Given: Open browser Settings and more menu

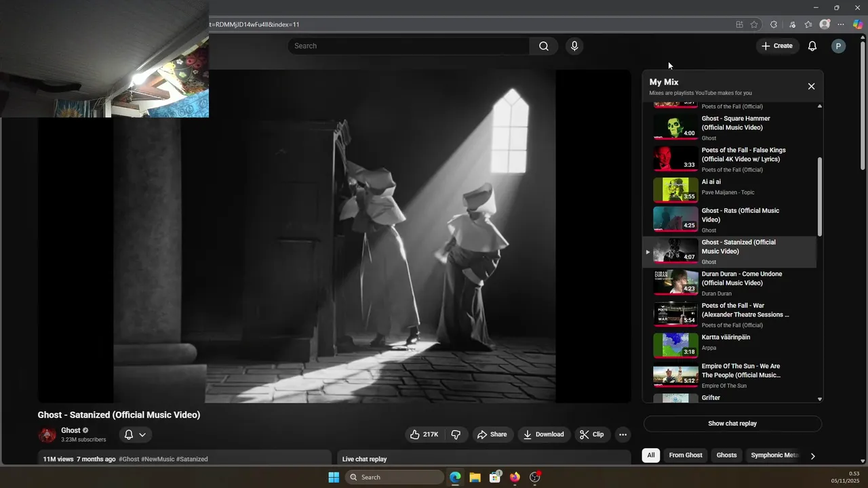Looking at the screenshot, I should click(841, 24).
